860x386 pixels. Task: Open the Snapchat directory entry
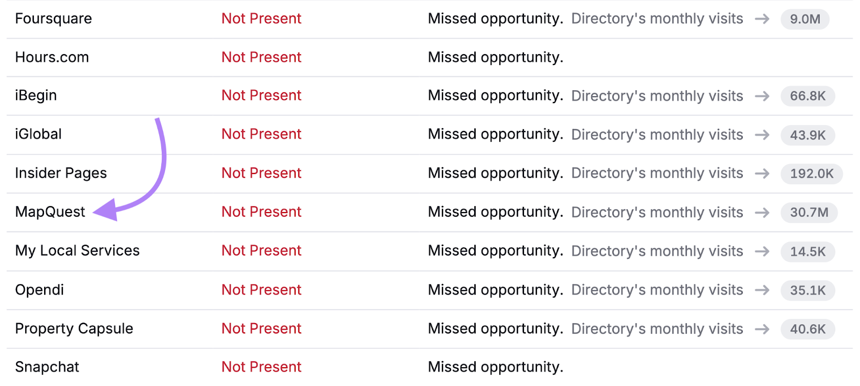[x=47, y=367]
